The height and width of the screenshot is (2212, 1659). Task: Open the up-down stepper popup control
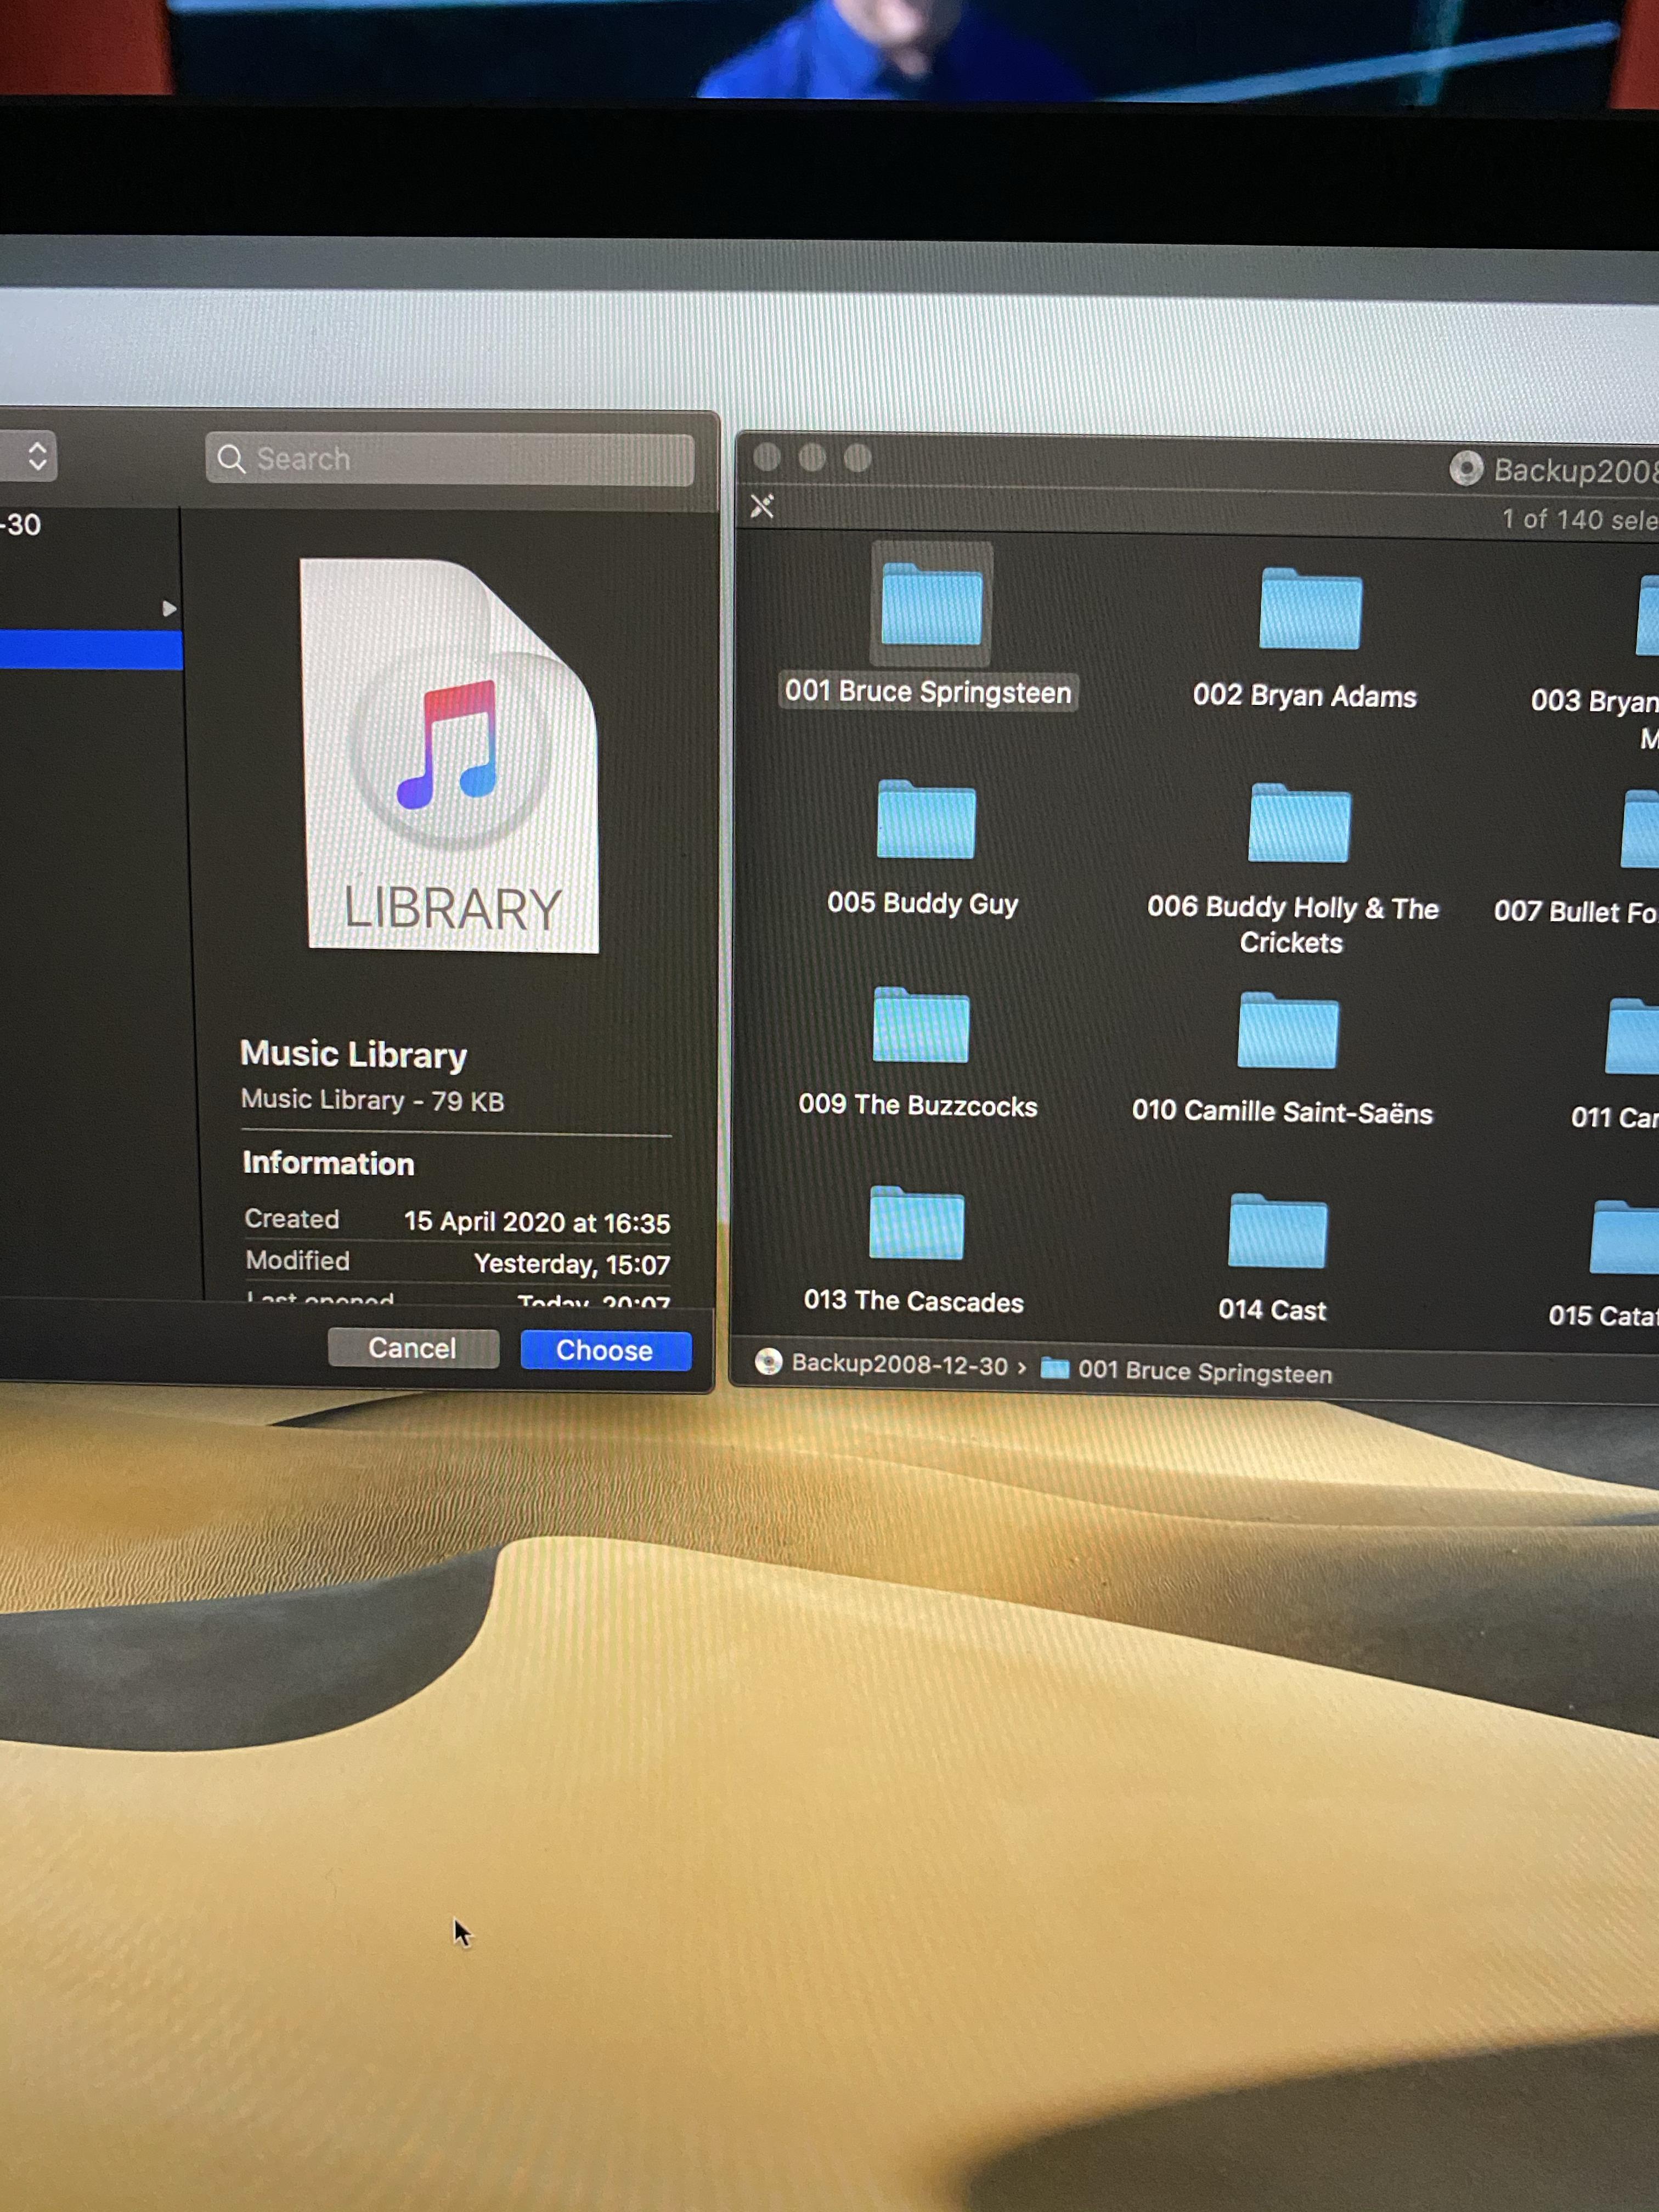coord(37,456)
